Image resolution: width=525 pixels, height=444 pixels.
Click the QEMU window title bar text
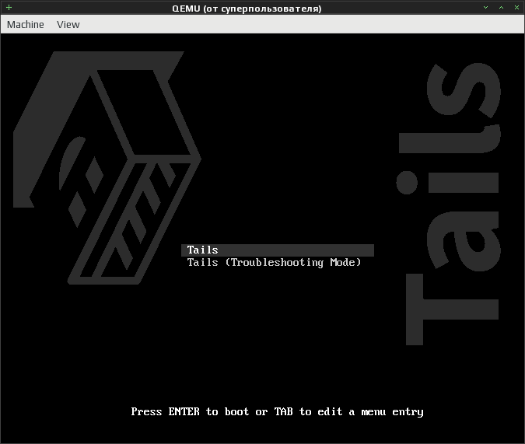click(x=247, y=9)
